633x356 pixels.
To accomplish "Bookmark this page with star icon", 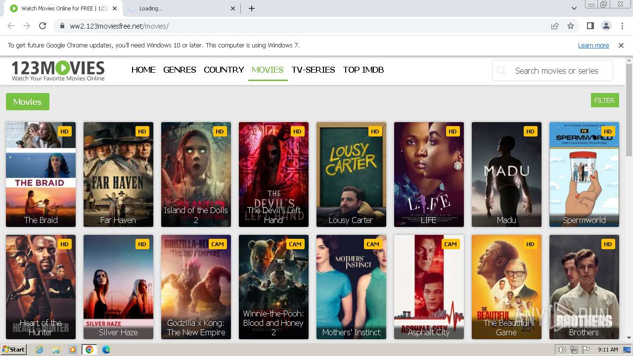I will [x=571, y=26].
